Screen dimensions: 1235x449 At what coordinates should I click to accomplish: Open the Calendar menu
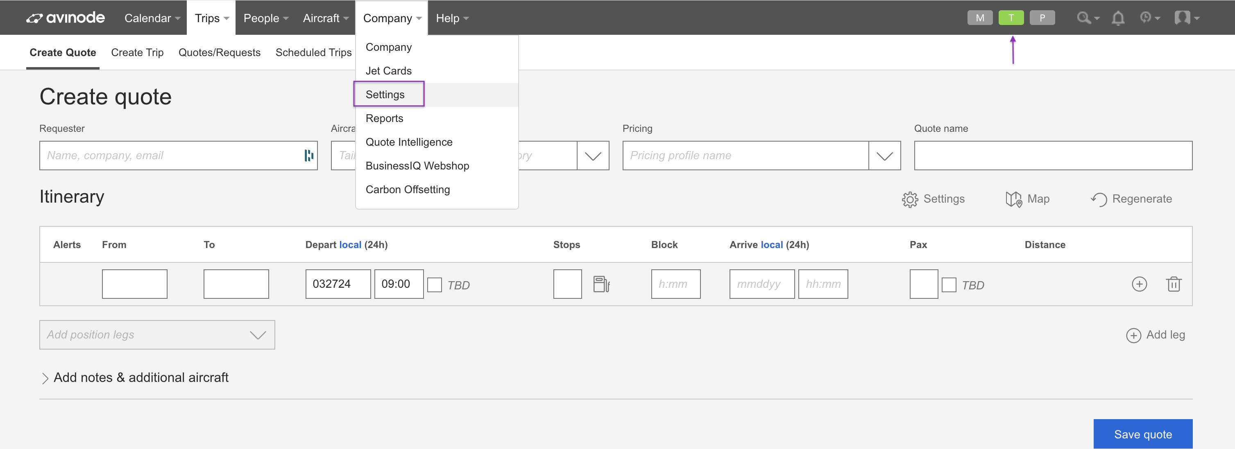point(152,18)
